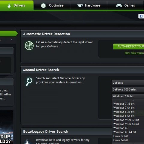Click the Manual Driver Search heading
Image resolution: width=144 pixels, height=144 pixels.
(x=41, y=70)
